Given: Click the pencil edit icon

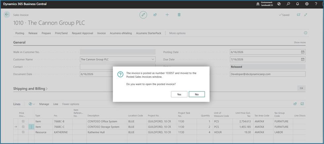Looking at the screenshot, I should pyautogui.click(x=143, y=15).
